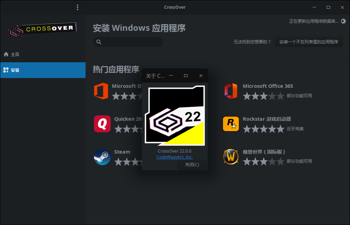Go to the 主页 home tab
Viewport: 350px width, 225px height.
[x=15, y=55]
